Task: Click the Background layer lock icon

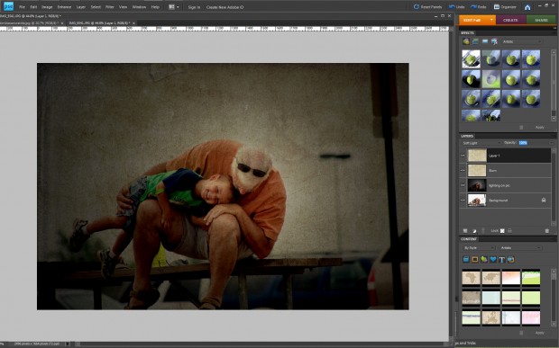Action: tap(544, 201)
